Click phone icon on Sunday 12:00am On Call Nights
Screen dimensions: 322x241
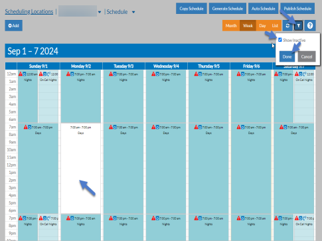(49, 74)
